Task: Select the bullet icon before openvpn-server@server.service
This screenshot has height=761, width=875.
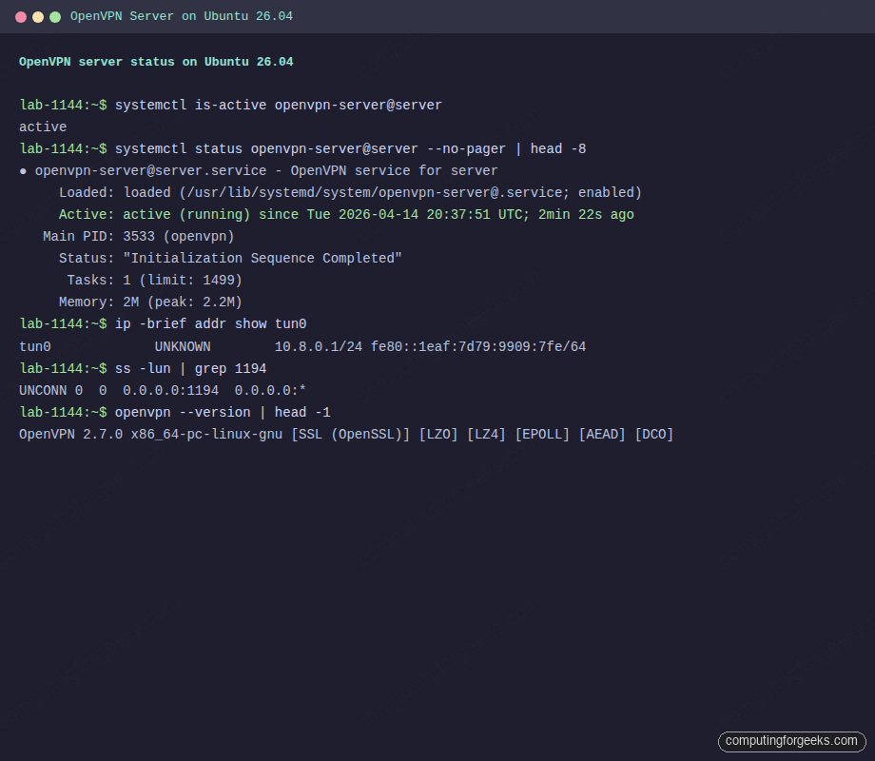Action: [23, 170]
